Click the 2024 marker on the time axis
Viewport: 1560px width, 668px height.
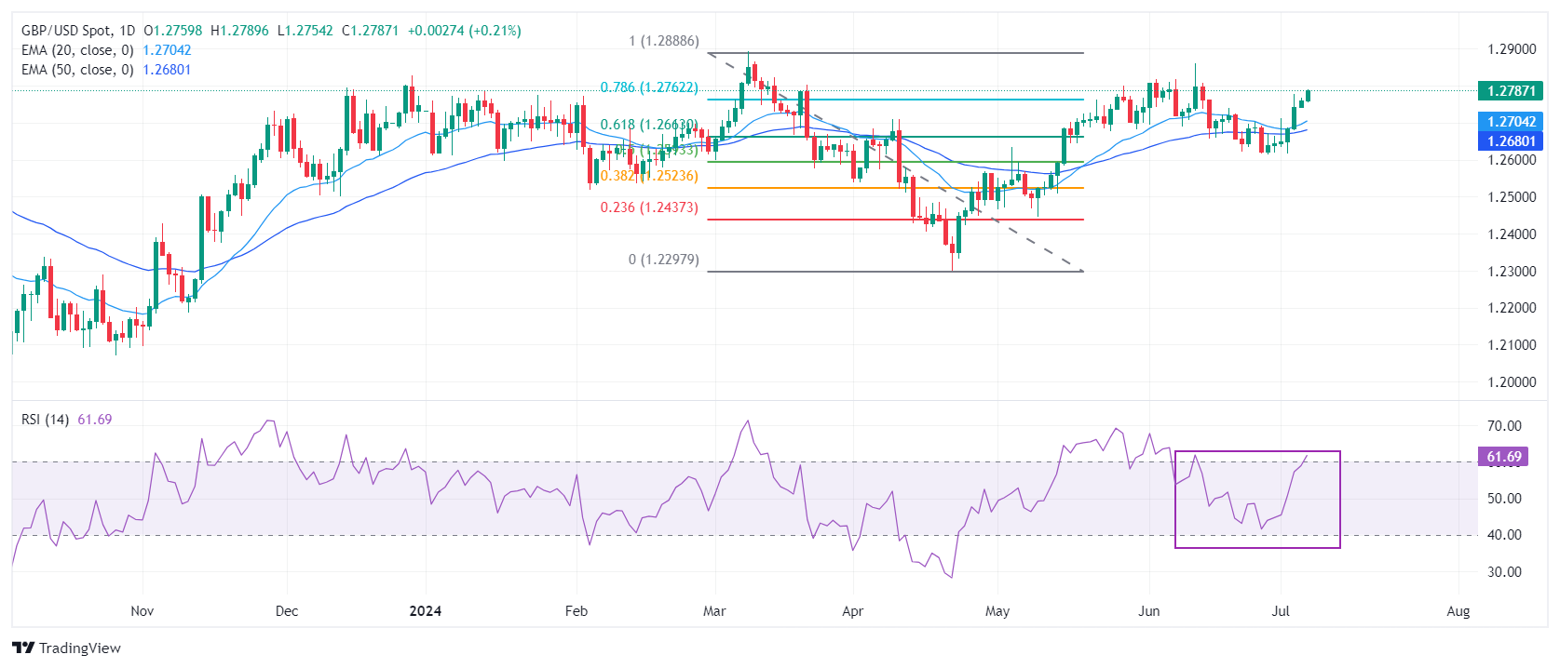click(x=426, y=611)
